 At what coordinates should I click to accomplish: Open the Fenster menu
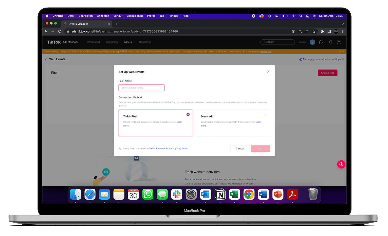click(x=173, y=16)
